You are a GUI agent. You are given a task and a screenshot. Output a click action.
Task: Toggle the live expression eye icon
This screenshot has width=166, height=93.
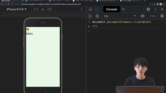pos(143,16)
